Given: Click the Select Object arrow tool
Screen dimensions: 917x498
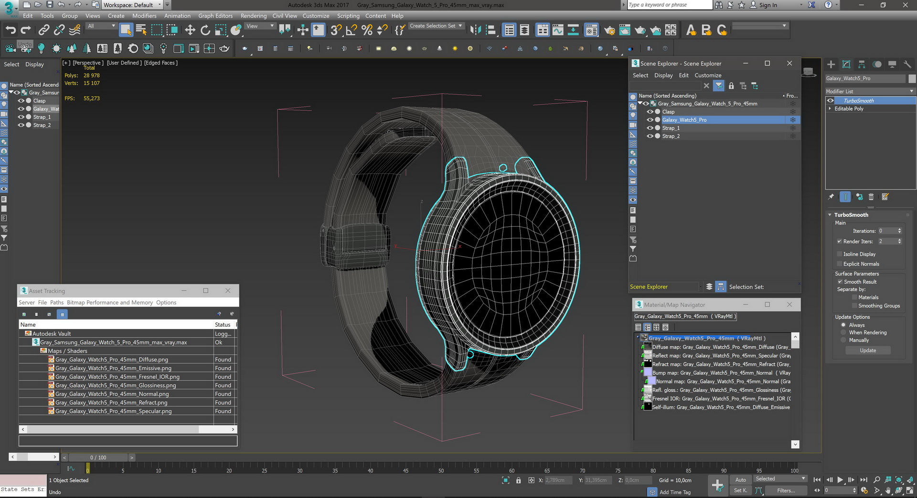Looking at the screenshot, I should pos(126,31).
